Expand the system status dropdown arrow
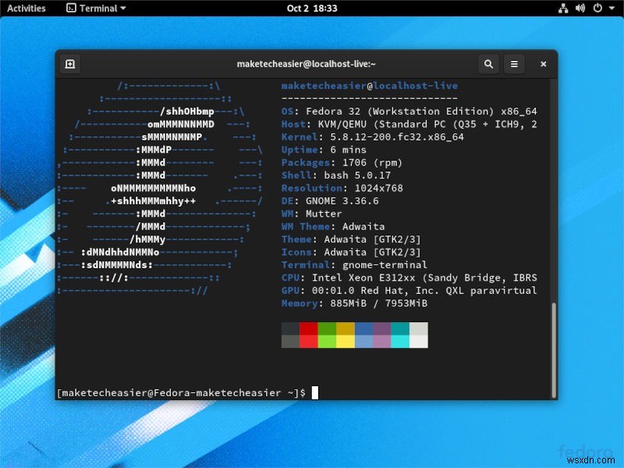This screenshot has height=468, width=624. [612, 9]
